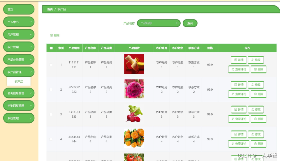Expand the 系统管理 sidebar menu

coord(19,118)
